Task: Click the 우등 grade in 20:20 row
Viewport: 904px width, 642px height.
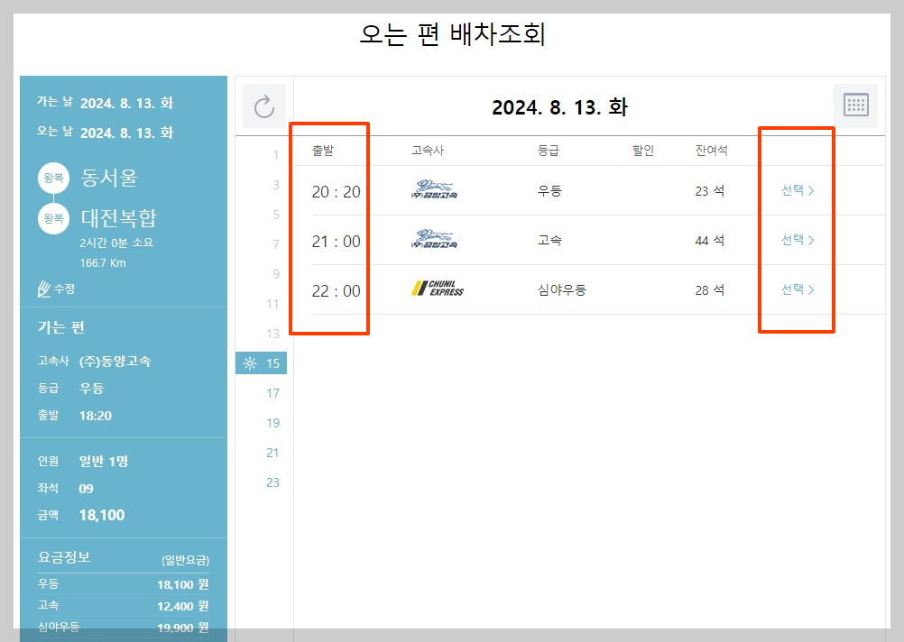Action: [x=549, y=191]
